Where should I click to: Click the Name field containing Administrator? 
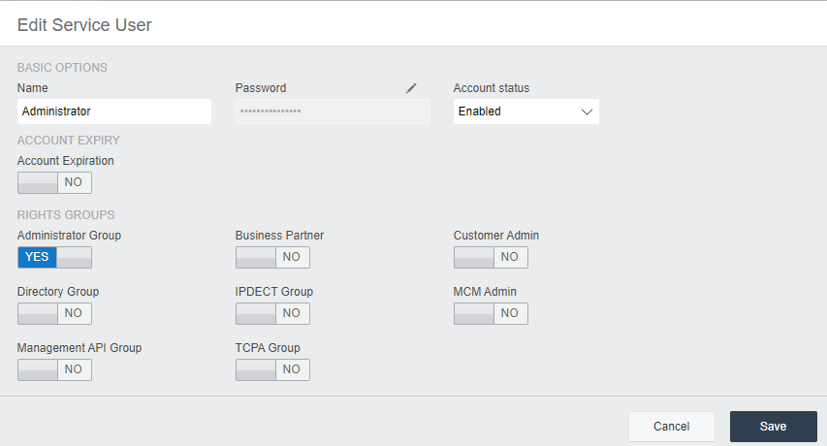[114, 111]
